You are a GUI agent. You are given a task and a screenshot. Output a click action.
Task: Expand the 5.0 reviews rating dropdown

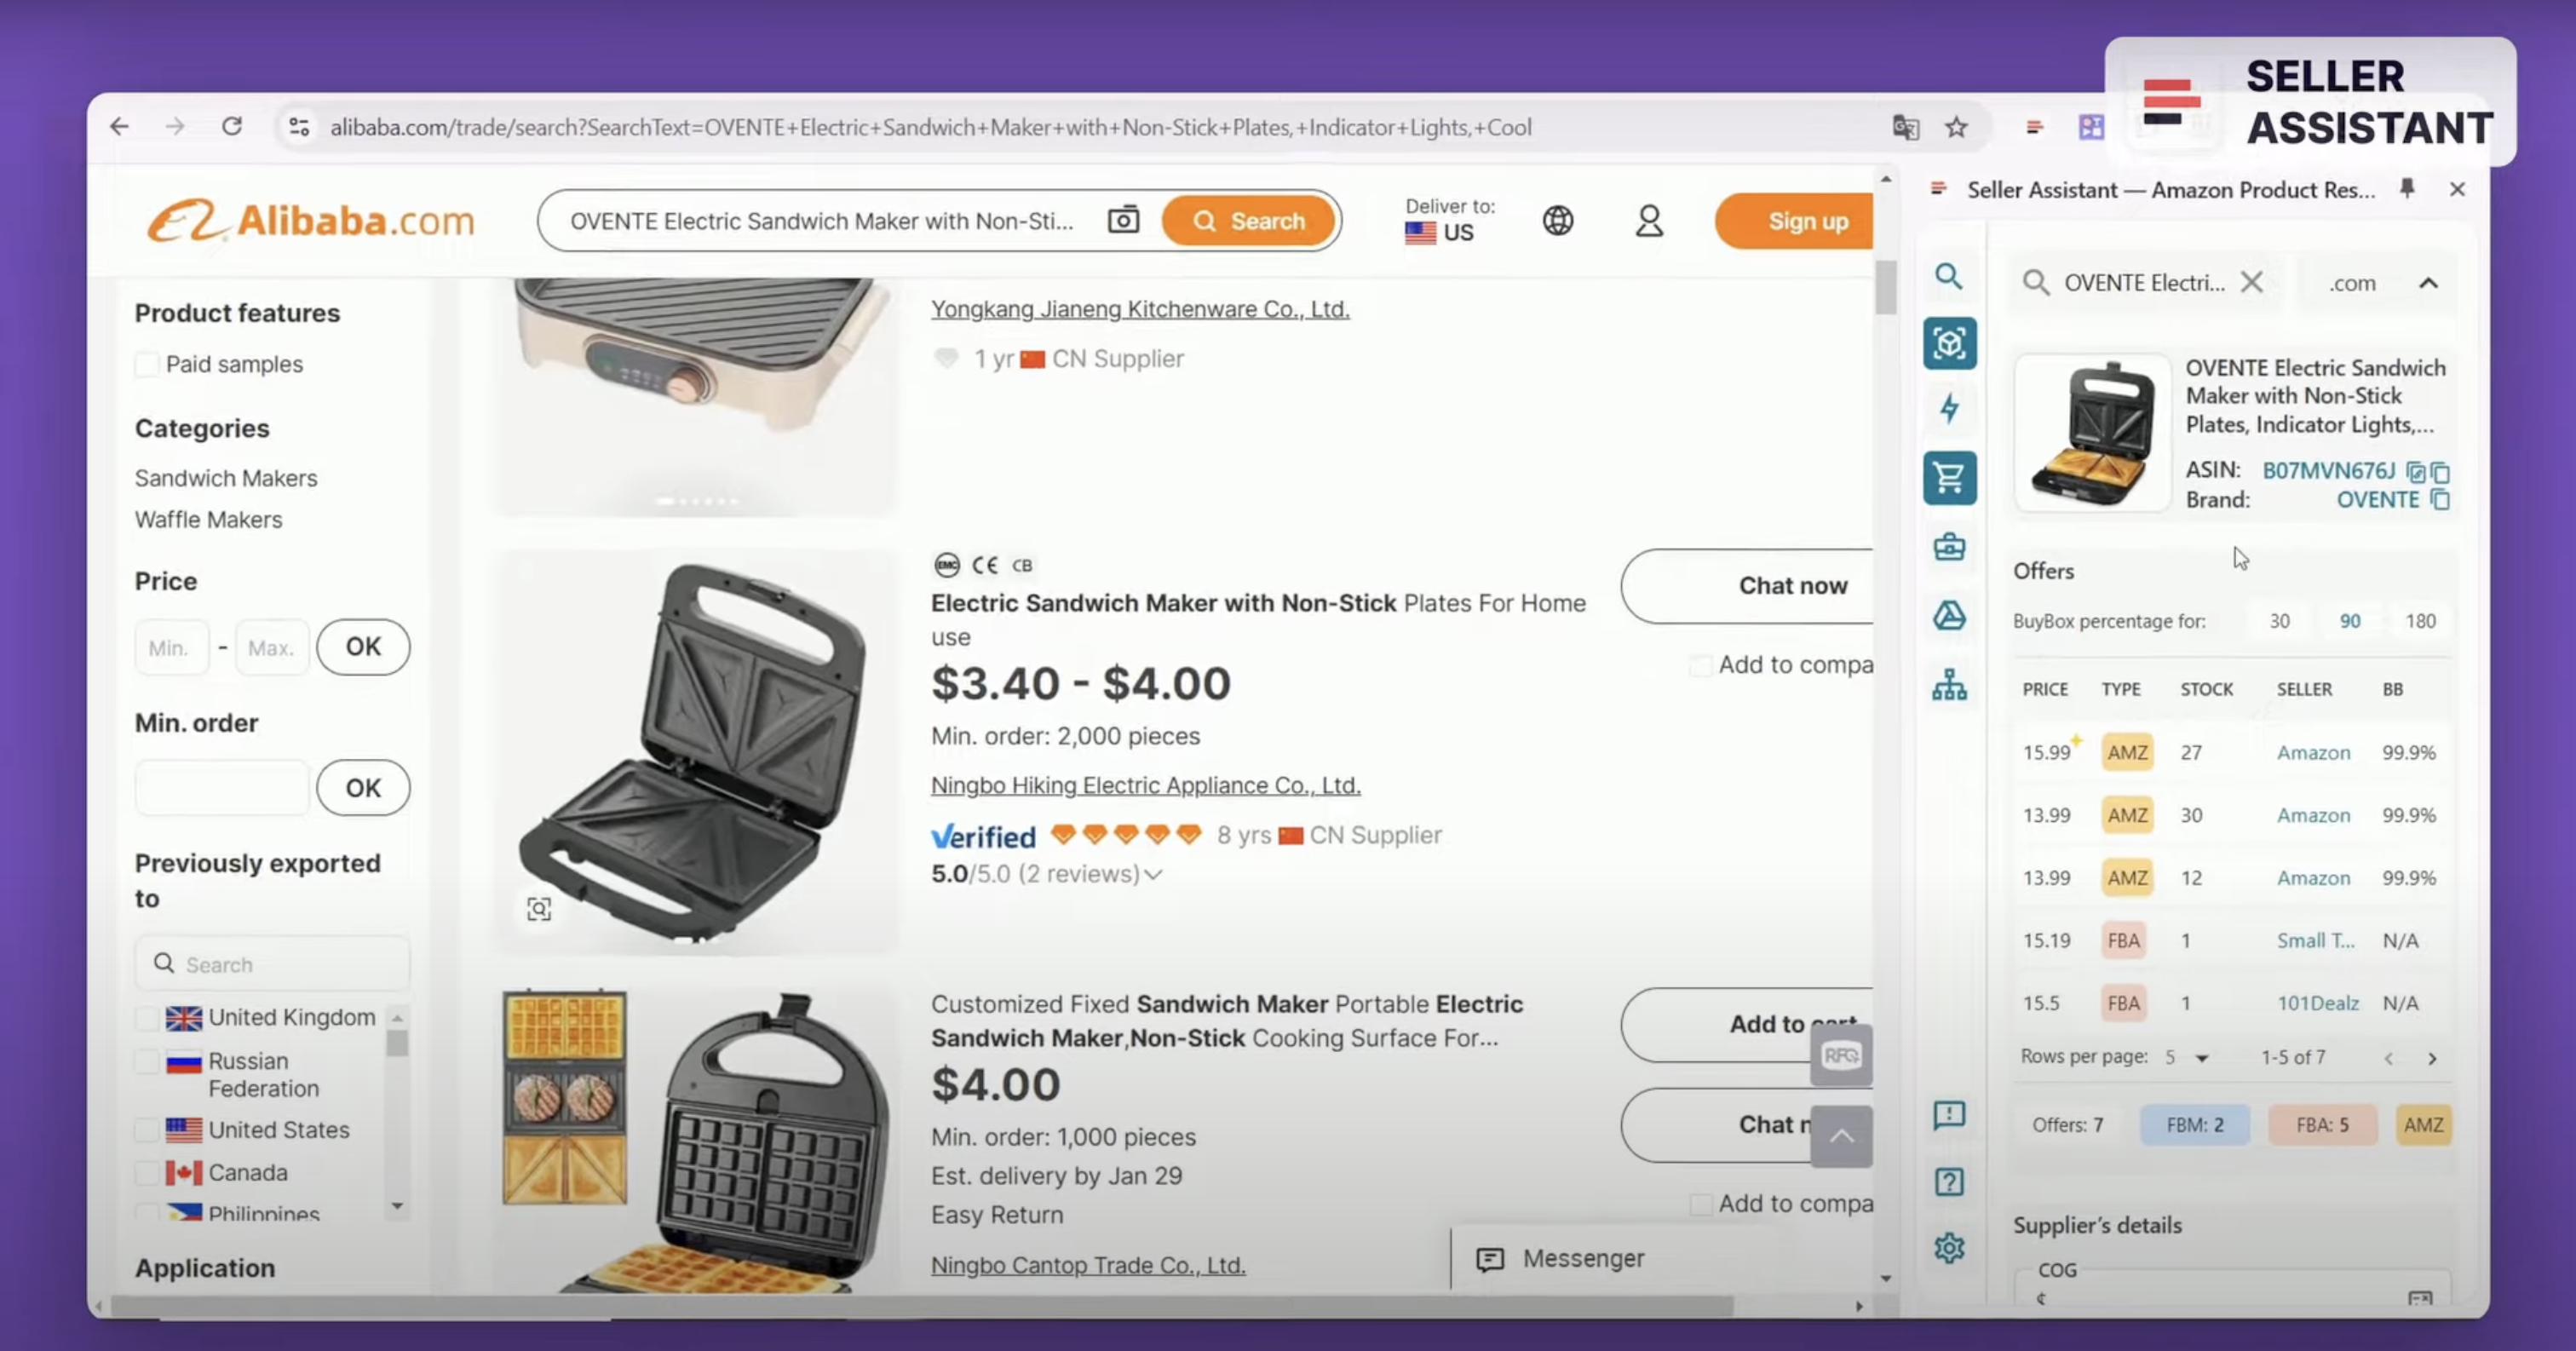pos(1153,873)
